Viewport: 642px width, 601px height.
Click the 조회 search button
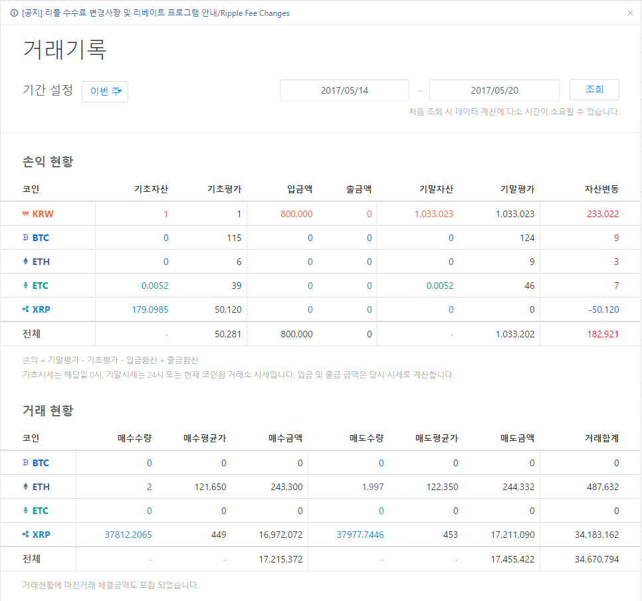pyautogui.click(x=594, y=89)
